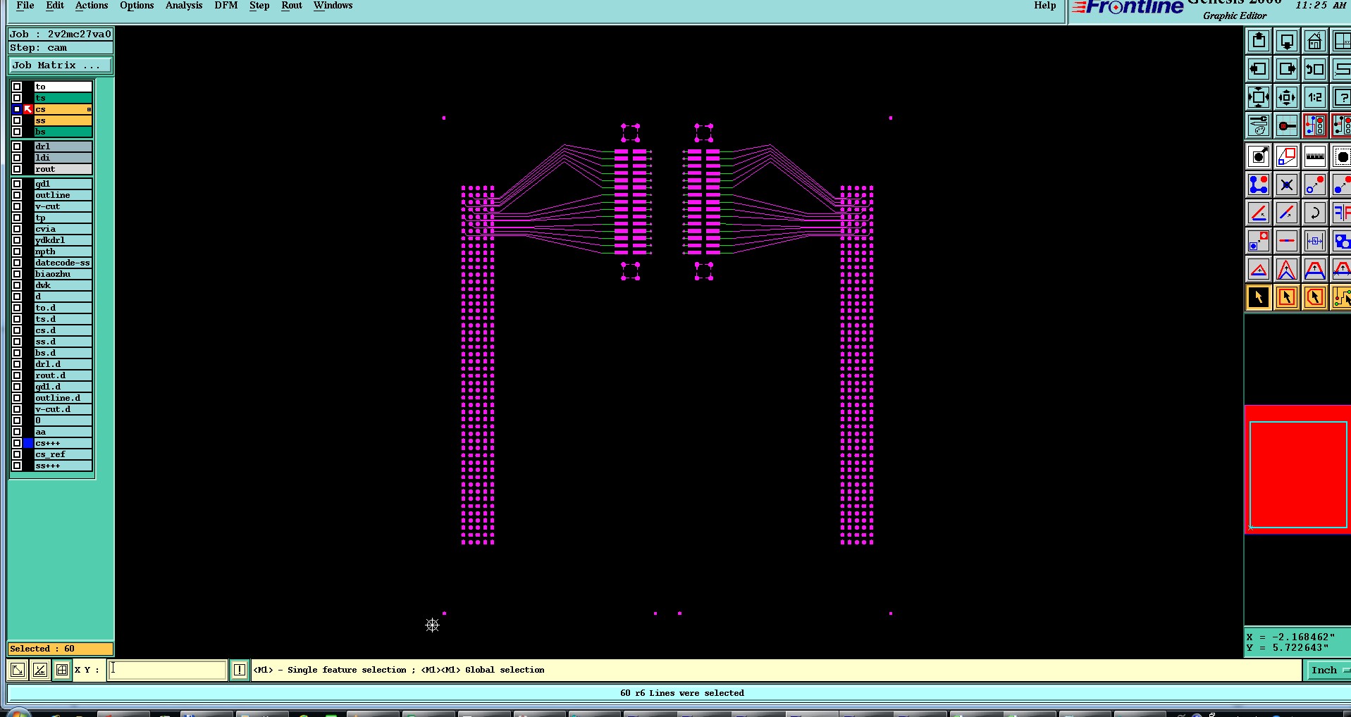Viewport: 1351px width, 717px height.
Task: Select the 'datecode-ss' layer name
Action: (63, 263)
